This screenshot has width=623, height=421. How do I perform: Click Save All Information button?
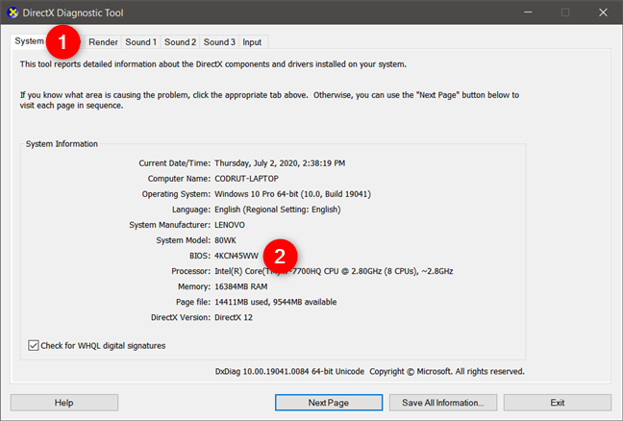[x=443, y=403]
